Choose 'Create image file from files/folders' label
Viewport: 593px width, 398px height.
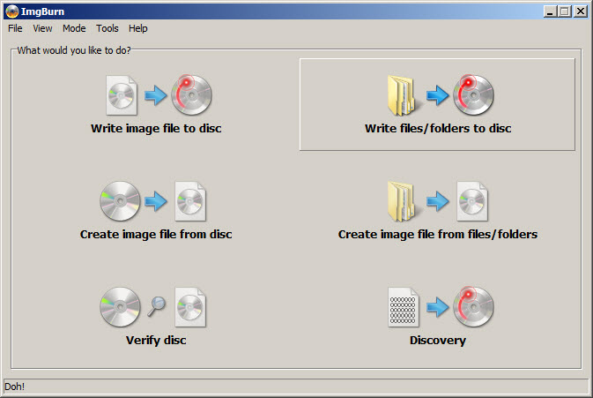click(x=438, y=235)
